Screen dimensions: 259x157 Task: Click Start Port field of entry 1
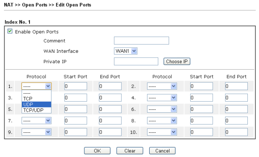[75, 86]
